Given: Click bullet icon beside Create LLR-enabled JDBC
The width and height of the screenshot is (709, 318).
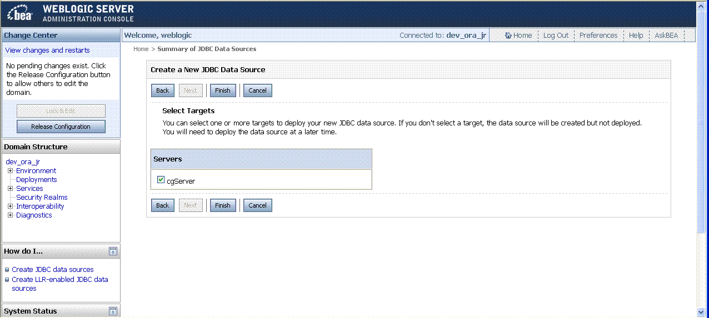Looking at the screenshot, I should click(x=7, y=280).
